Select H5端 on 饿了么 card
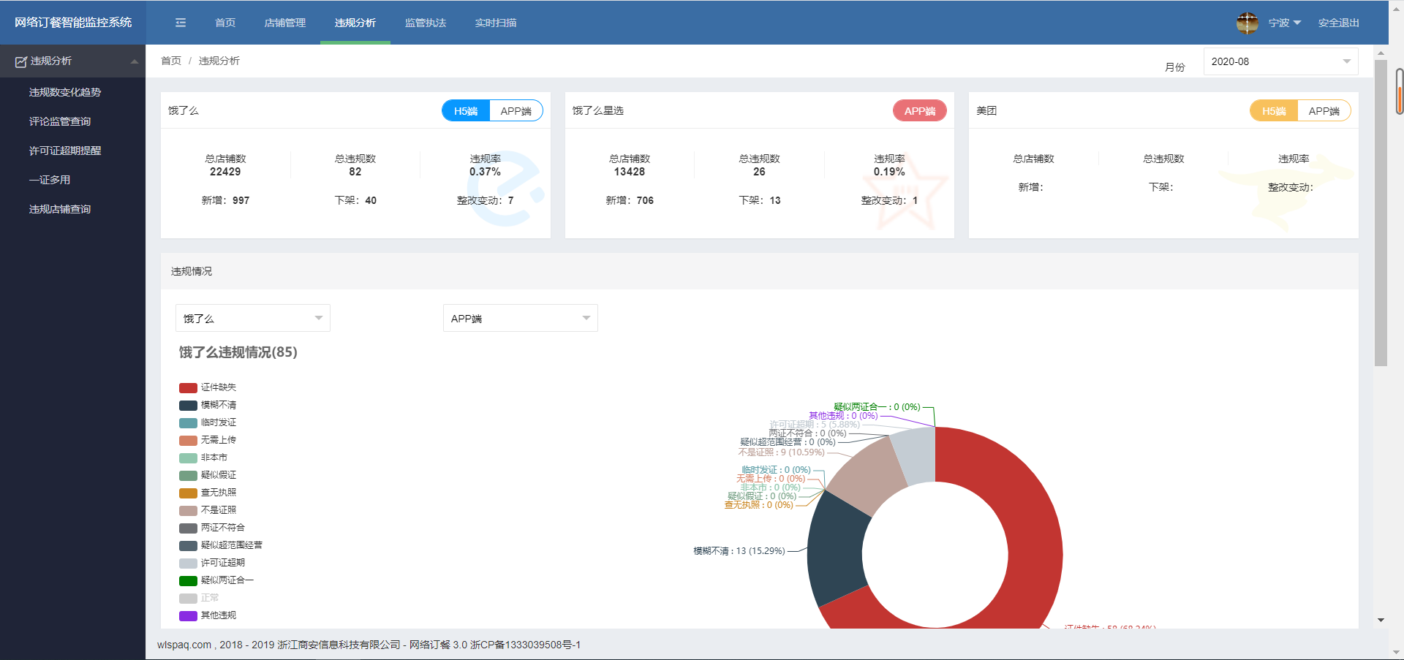Viewport: 1404px width, 660px height. pos(466,111)
